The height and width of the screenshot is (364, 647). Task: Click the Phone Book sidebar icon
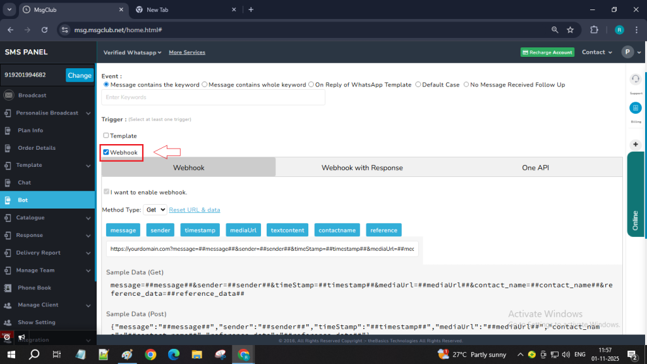pos(8,288)
